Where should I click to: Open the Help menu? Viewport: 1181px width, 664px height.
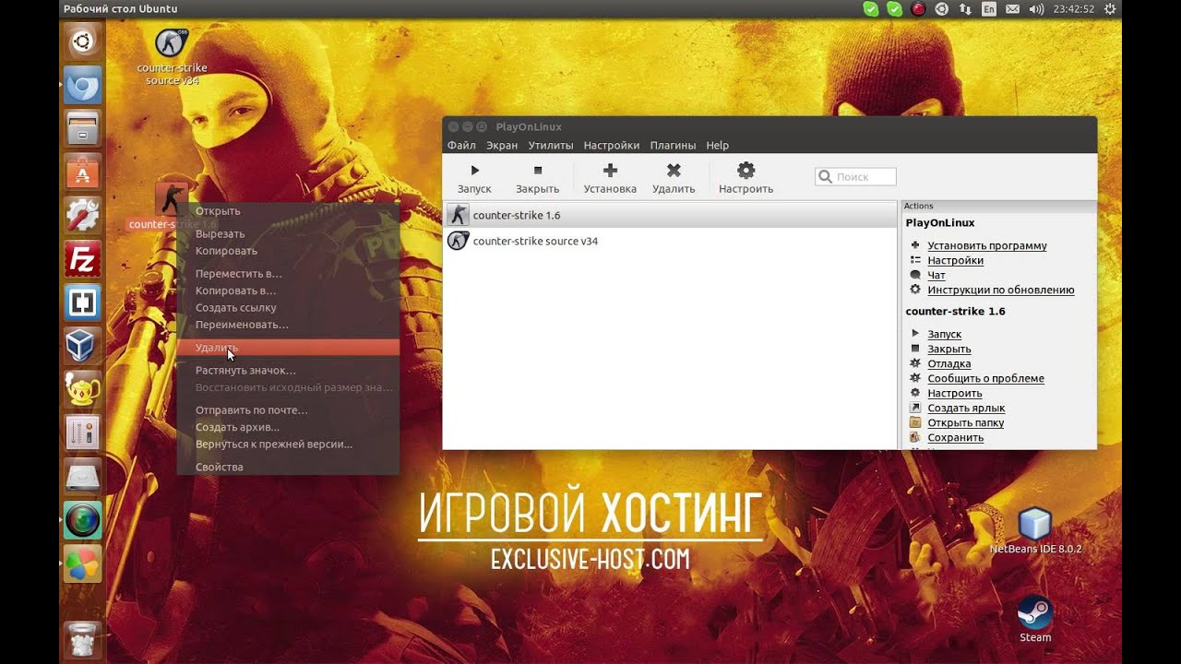tap(717, 146)
